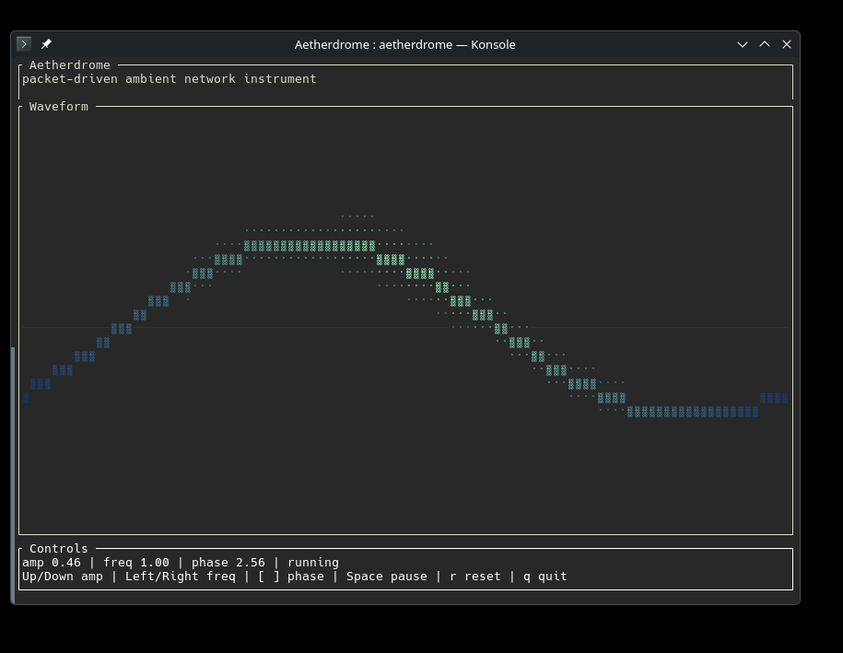843x653 pixels.
Task: Click the '[ ] phase' hint
Action: 291,577
